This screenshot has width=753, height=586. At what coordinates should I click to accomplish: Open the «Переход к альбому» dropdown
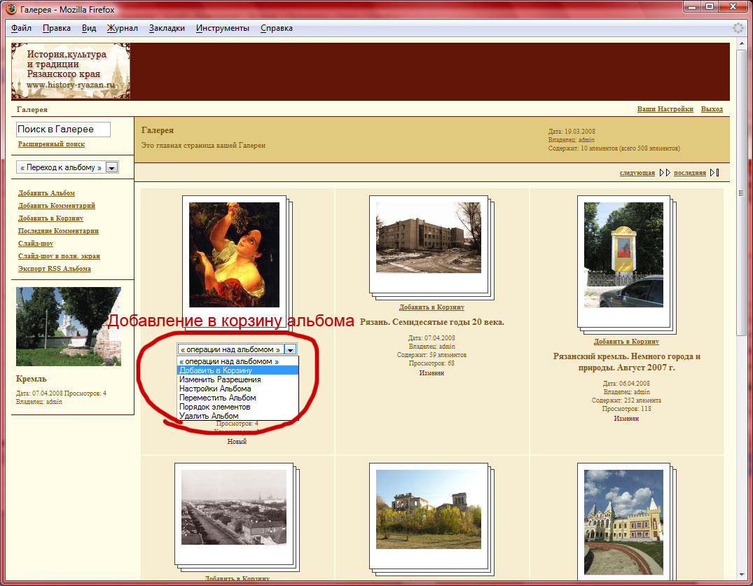68,167
